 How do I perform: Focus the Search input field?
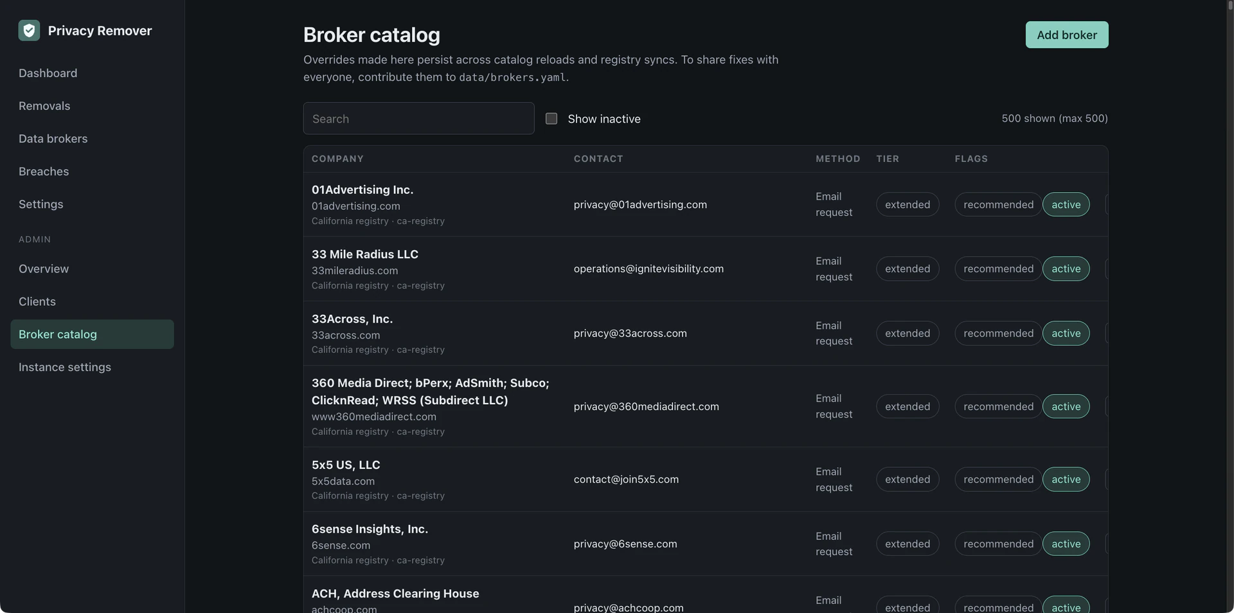(418, 118)
